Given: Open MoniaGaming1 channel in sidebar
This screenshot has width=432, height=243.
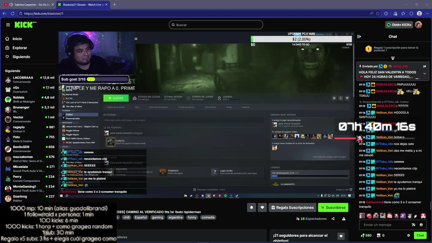Looking at the screenshot, I should click(x=29, y=188).
